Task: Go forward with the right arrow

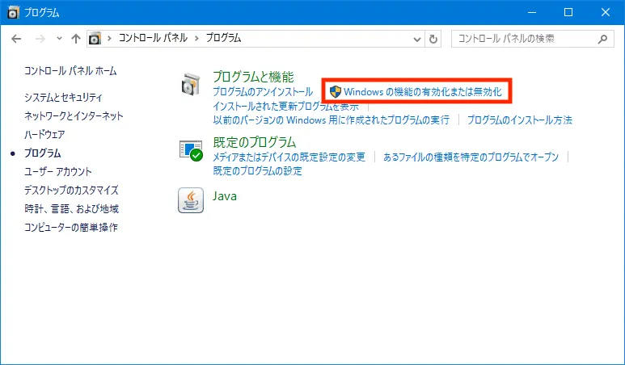Action: pos(40,39)
